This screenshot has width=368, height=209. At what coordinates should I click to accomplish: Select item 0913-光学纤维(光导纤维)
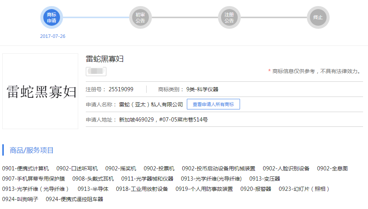211,179
